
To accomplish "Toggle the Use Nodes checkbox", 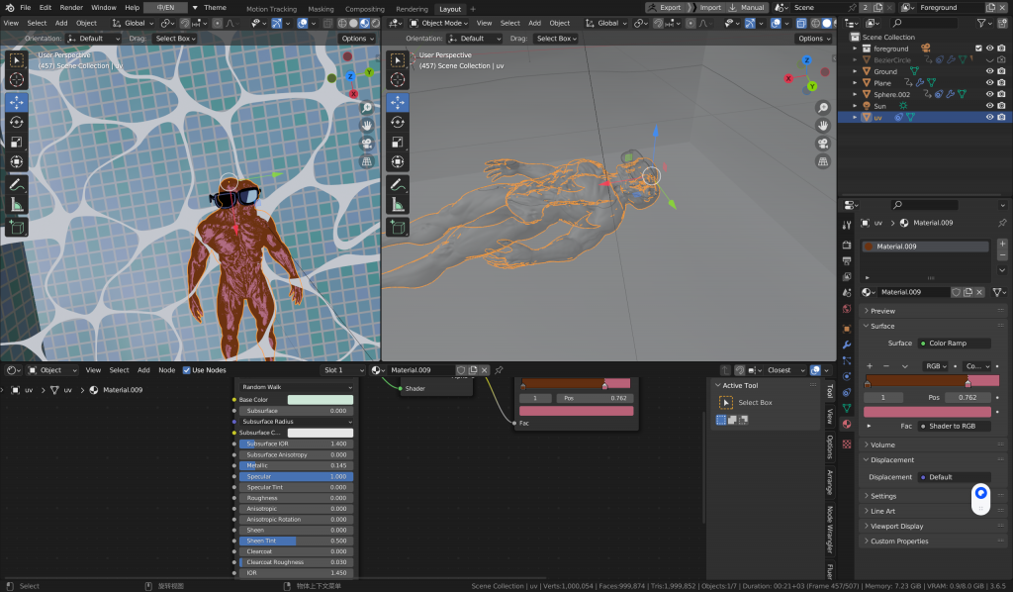I will tap(185, 370).
